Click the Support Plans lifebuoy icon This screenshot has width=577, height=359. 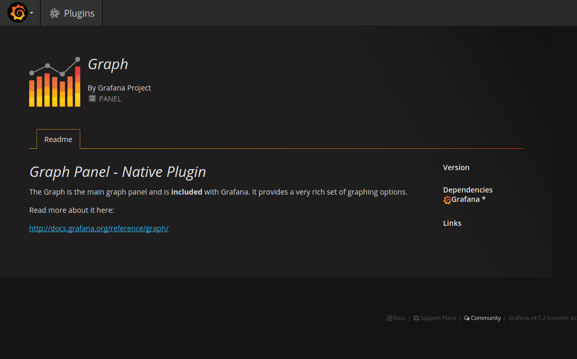pos(416,318)
